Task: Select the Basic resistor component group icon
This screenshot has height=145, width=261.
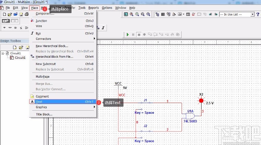Action: (x=10, y=28)
